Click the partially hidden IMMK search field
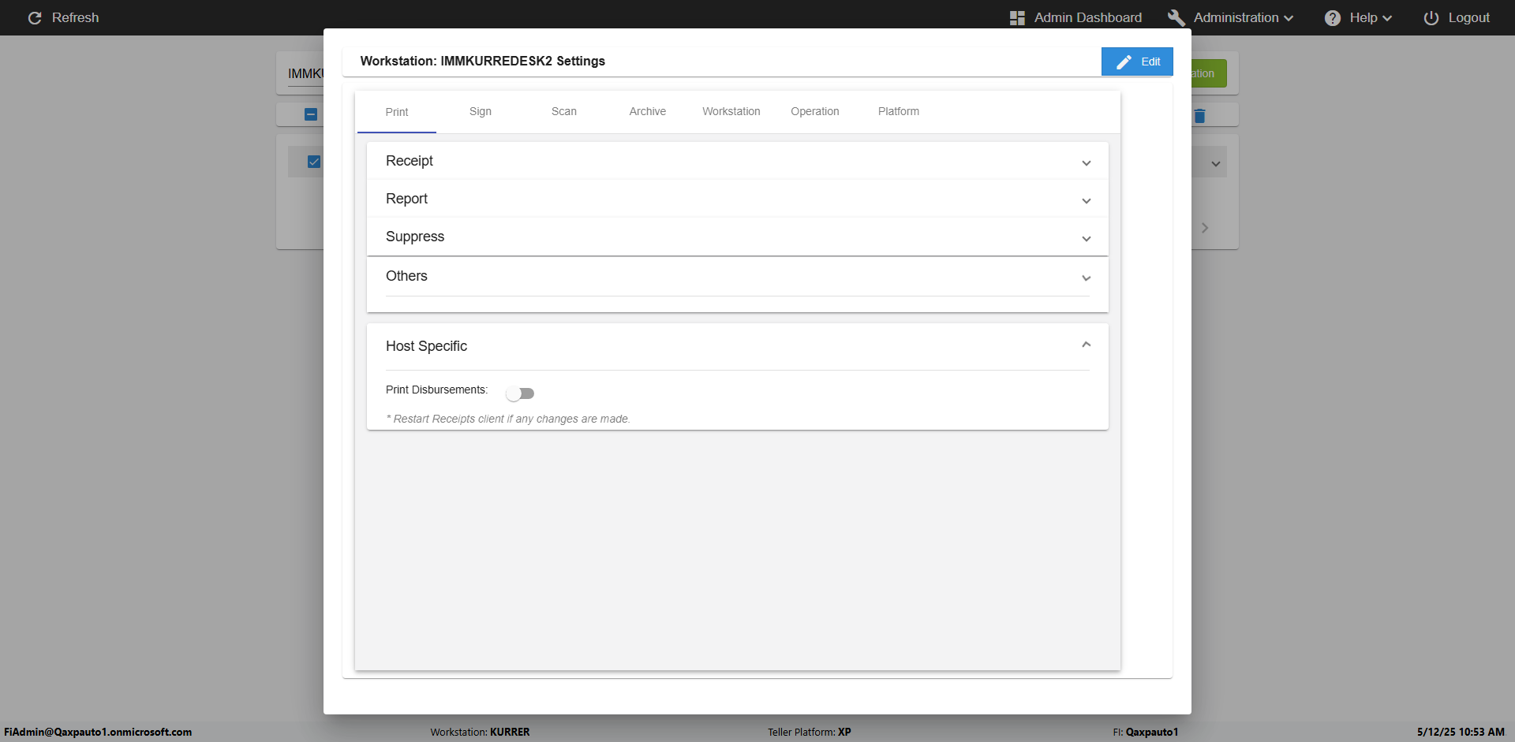The width and height of the screenshot is (1515, 742). (x=305, y=73)
